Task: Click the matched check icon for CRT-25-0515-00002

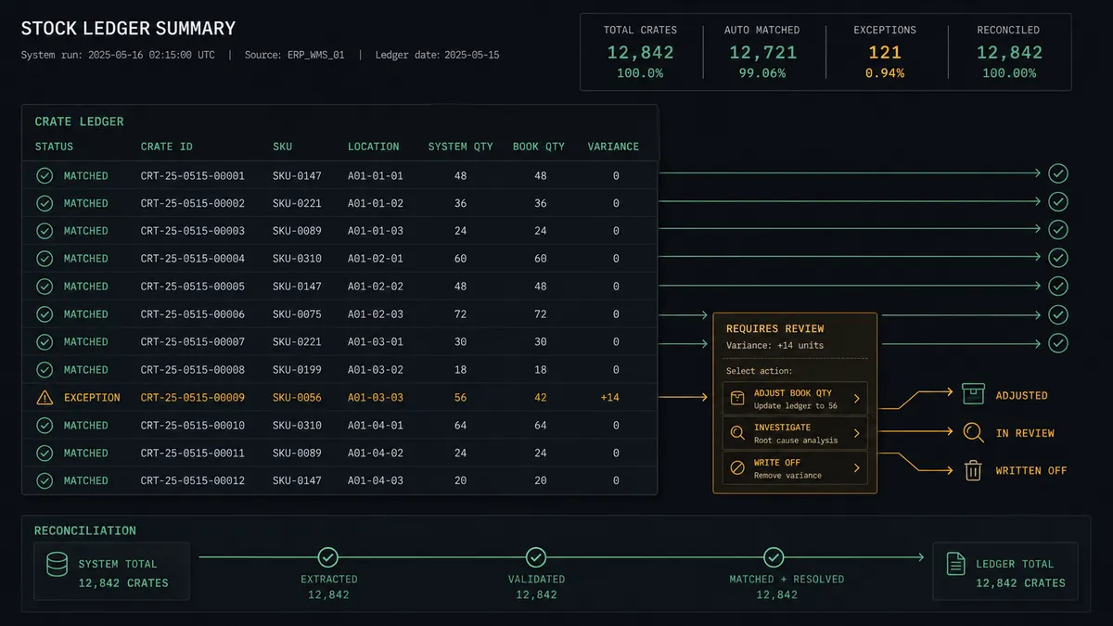Action: pyautogui.click(x=45, y=203)
